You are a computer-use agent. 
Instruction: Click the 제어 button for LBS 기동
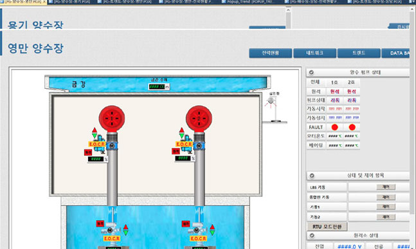click(386, 187)
